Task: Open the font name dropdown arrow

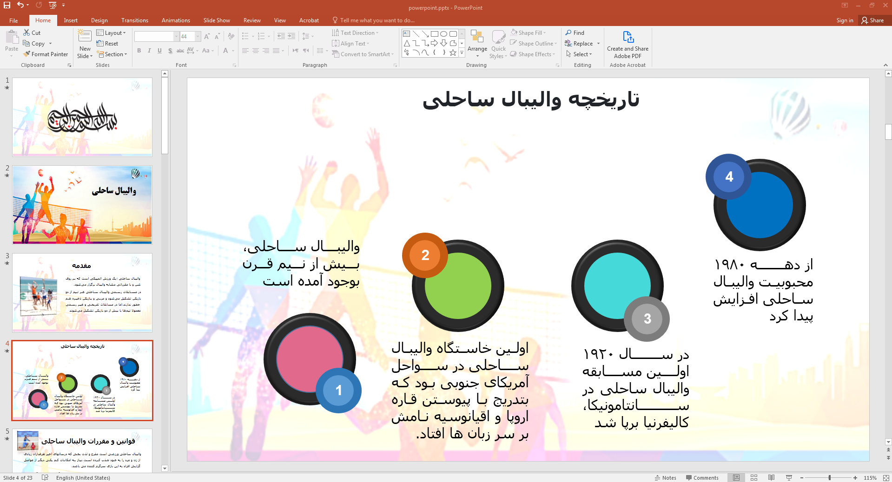Action: click(x=177, y=36)
